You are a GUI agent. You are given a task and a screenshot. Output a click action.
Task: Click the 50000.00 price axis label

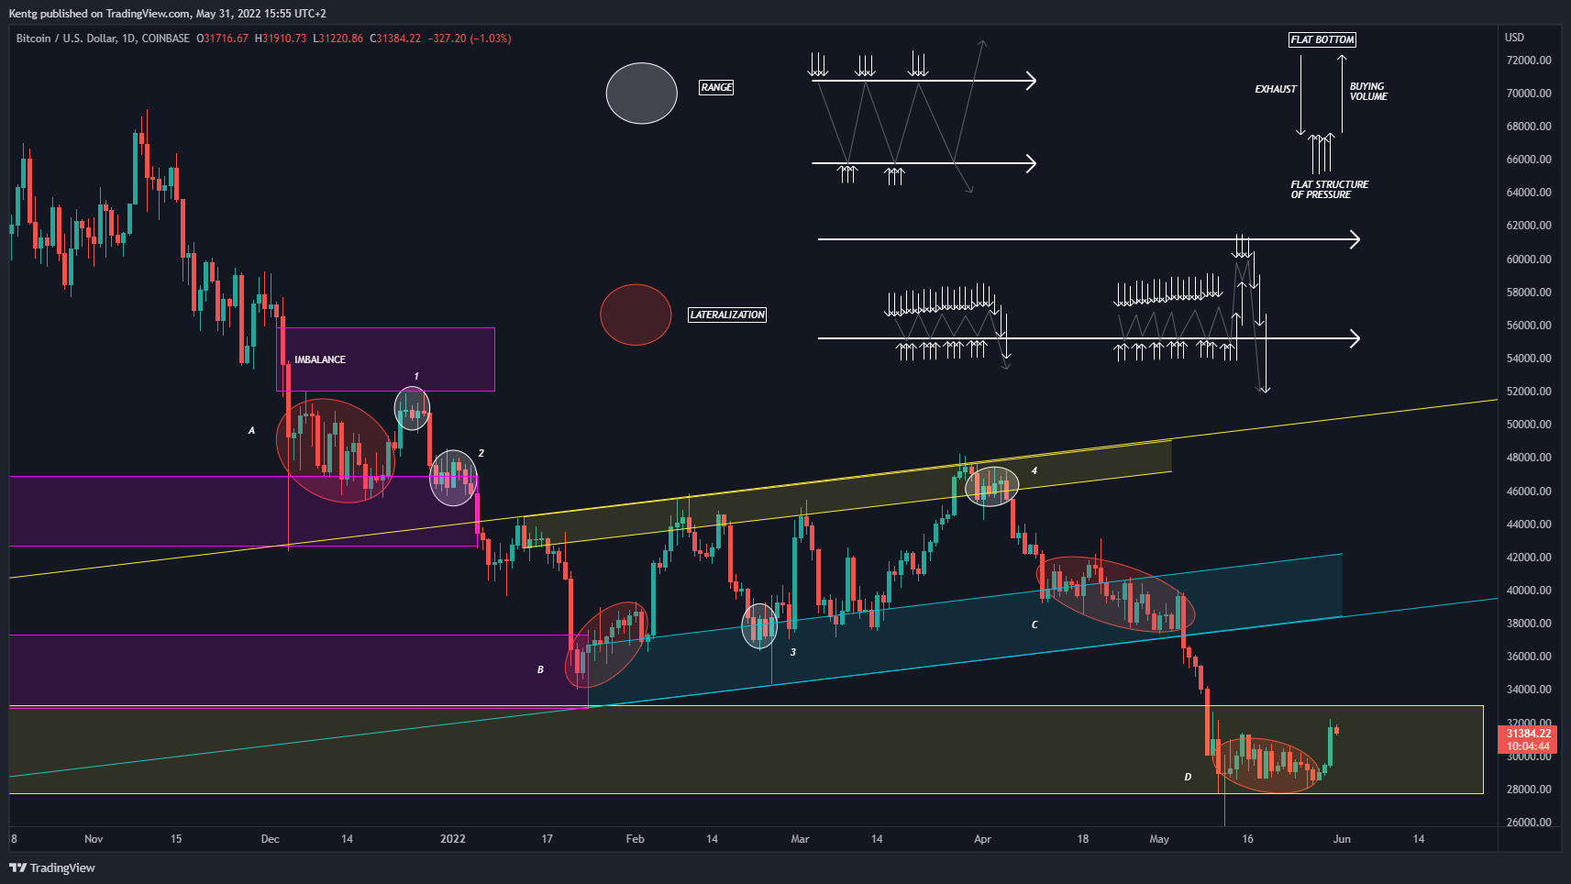1529,425
